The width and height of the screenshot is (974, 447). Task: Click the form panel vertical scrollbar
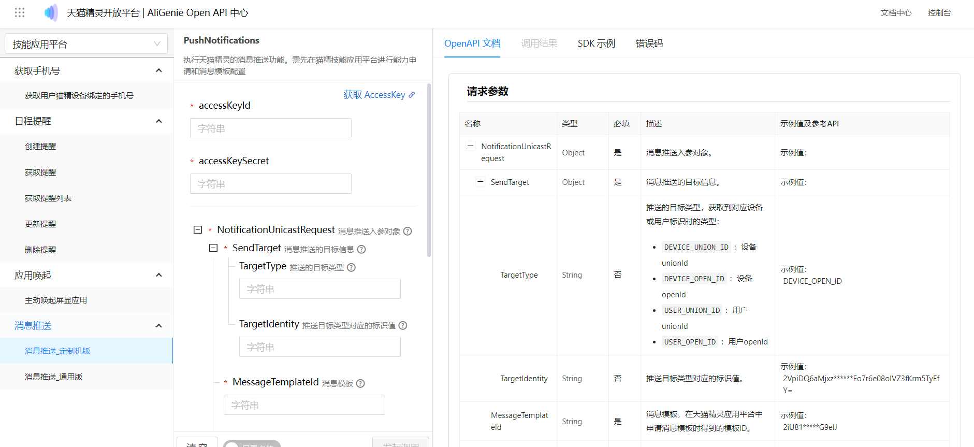pos(429,170)
